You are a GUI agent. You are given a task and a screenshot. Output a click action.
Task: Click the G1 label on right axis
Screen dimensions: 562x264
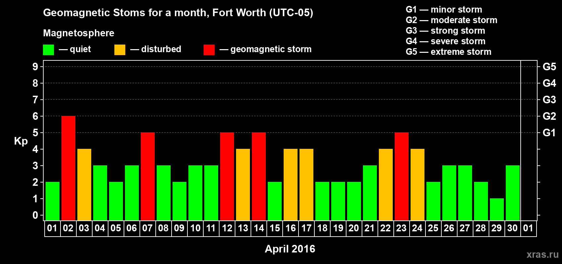tap(549, 133)
